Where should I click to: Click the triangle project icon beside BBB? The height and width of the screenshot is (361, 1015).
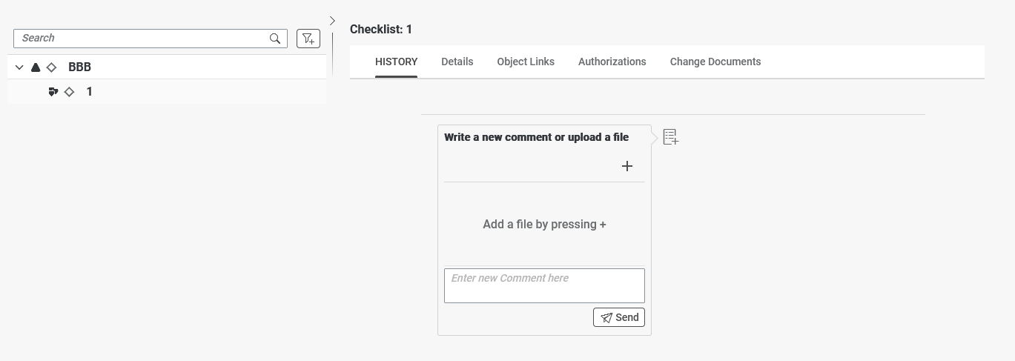pos(36,67)
